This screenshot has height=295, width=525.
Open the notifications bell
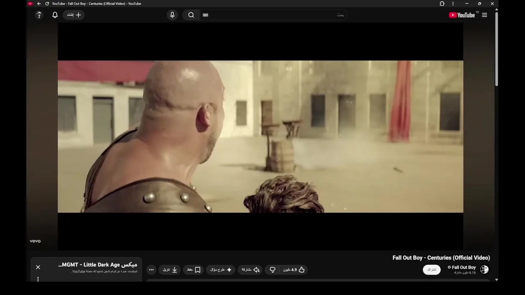(55, 15)
